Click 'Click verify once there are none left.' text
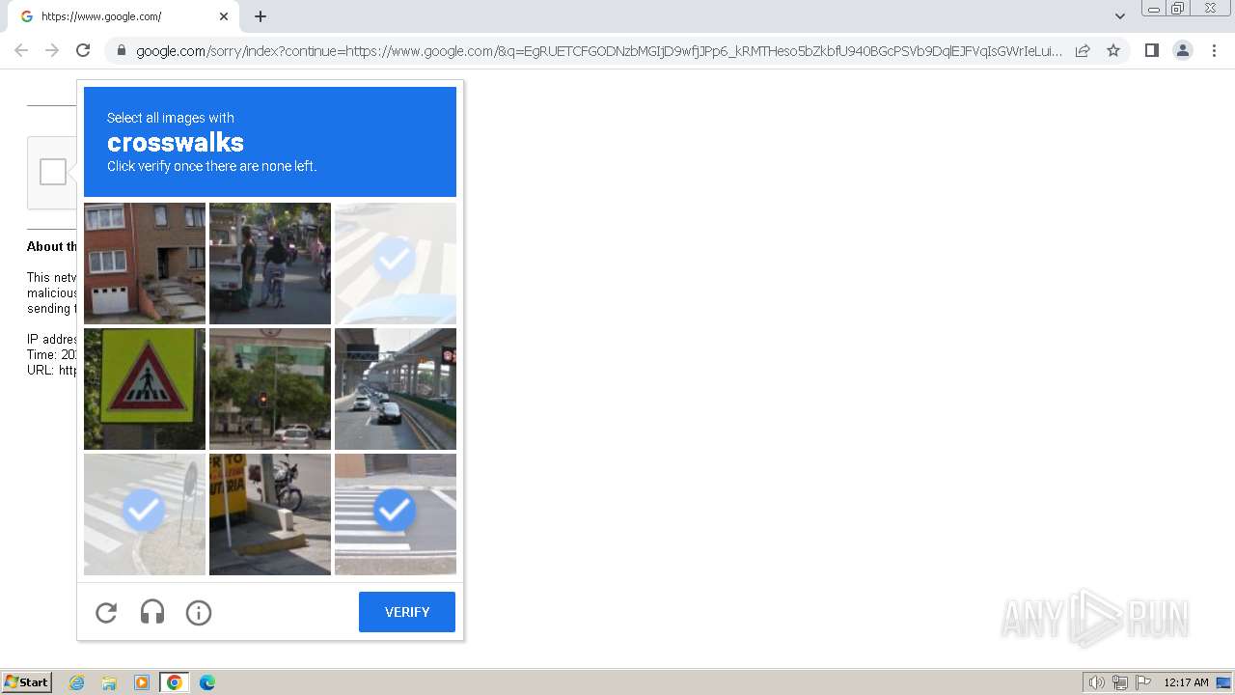This screenshot has width=1235, height=695. (x=212, y=166)
